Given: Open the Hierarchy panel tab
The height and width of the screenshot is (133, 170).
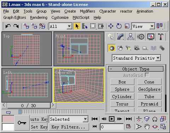Looking at the screenshot, I should (x=130, y=37).
